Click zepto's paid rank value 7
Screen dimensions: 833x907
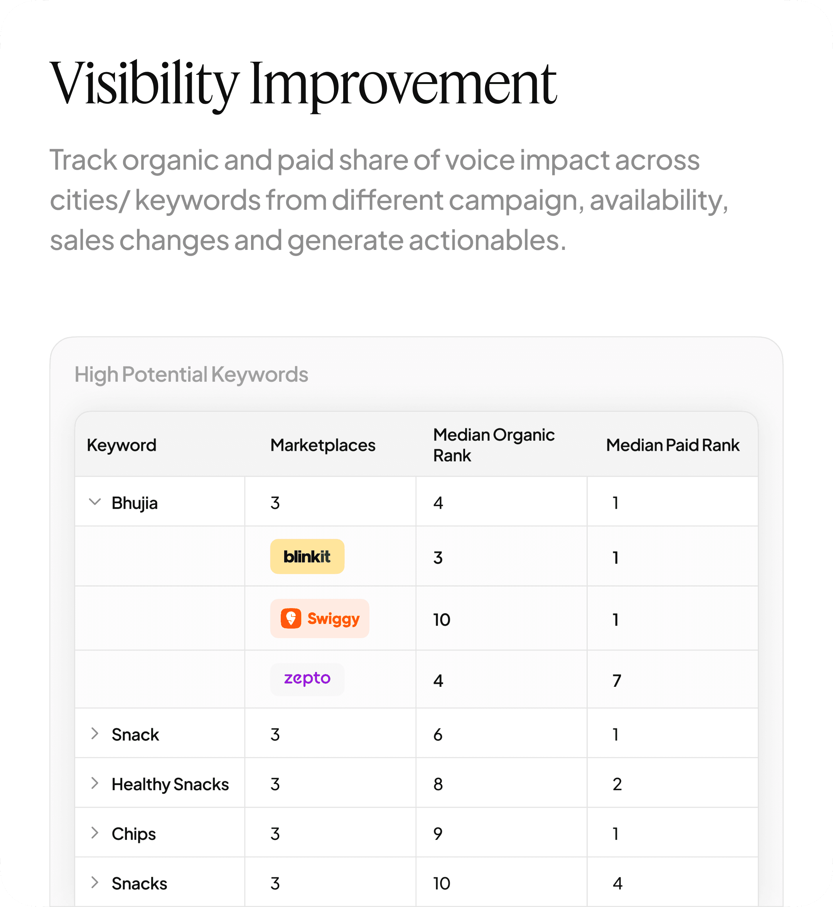(x=617, y=680)
